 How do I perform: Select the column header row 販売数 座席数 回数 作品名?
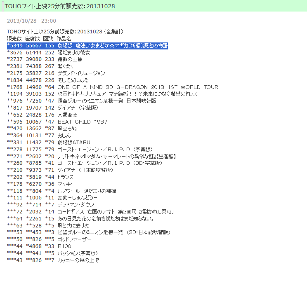click(x=39, y=38)
